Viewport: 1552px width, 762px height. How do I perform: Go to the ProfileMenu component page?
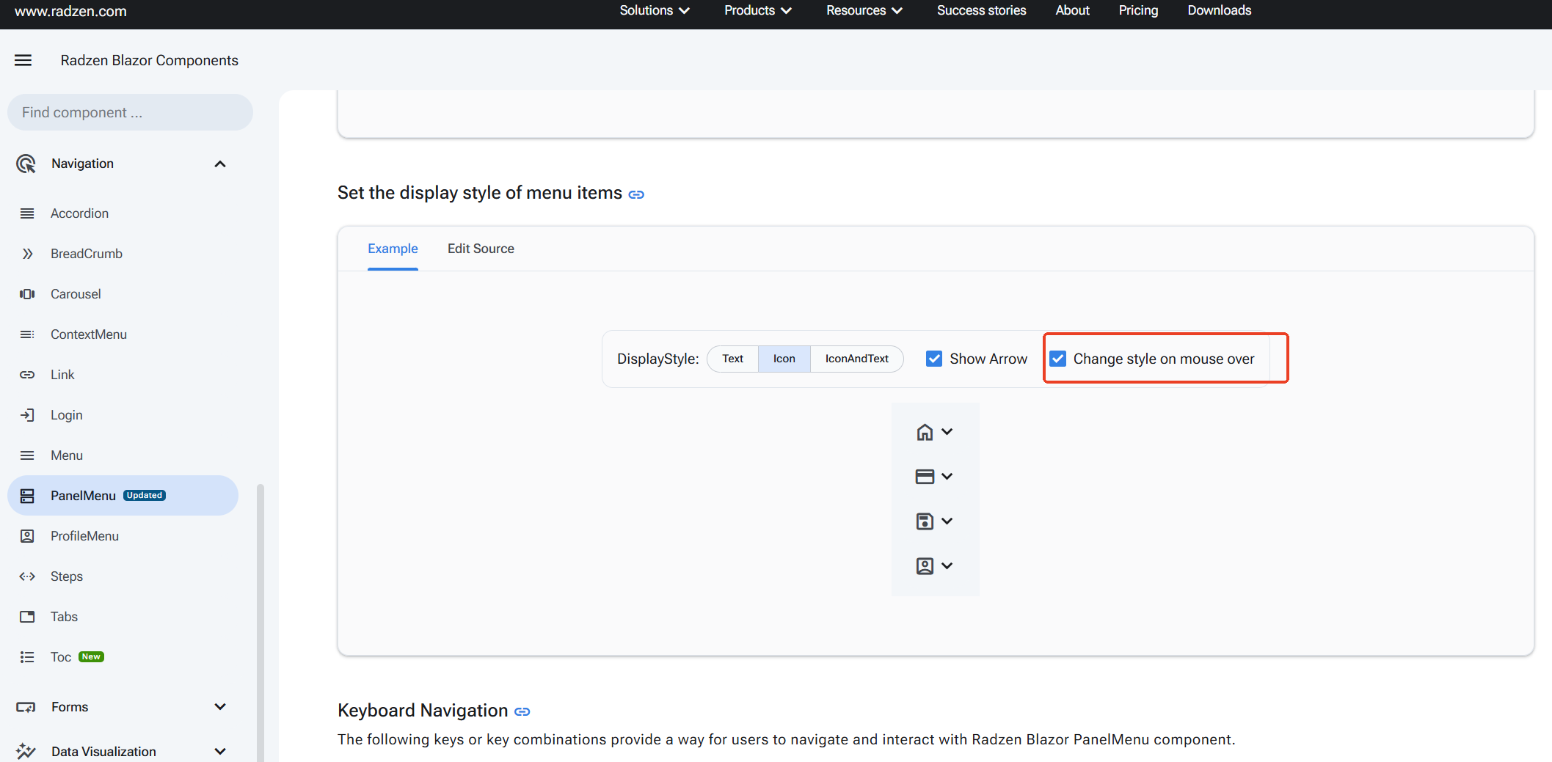click(x=84, y=536)
